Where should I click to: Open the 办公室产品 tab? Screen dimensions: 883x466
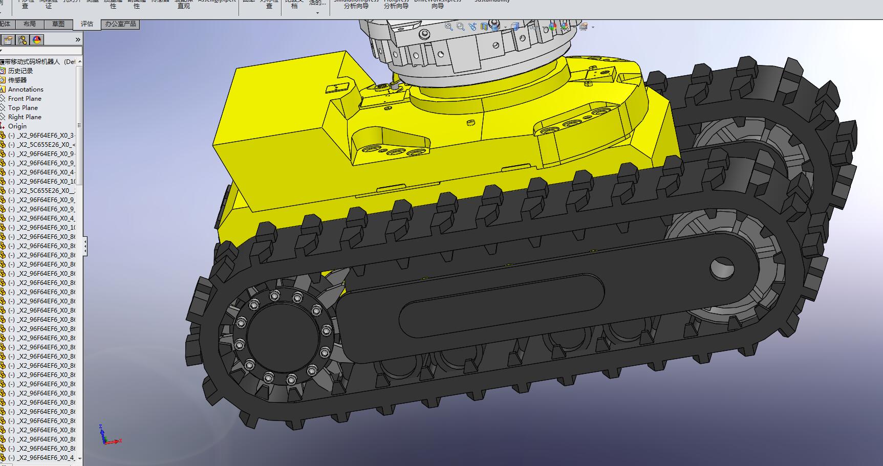click(121, 24)
